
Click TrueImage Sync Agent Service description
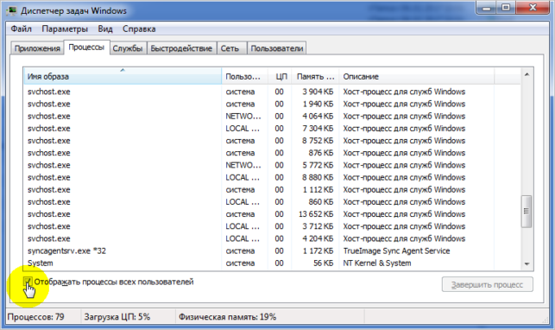click(x=396, y=251)
